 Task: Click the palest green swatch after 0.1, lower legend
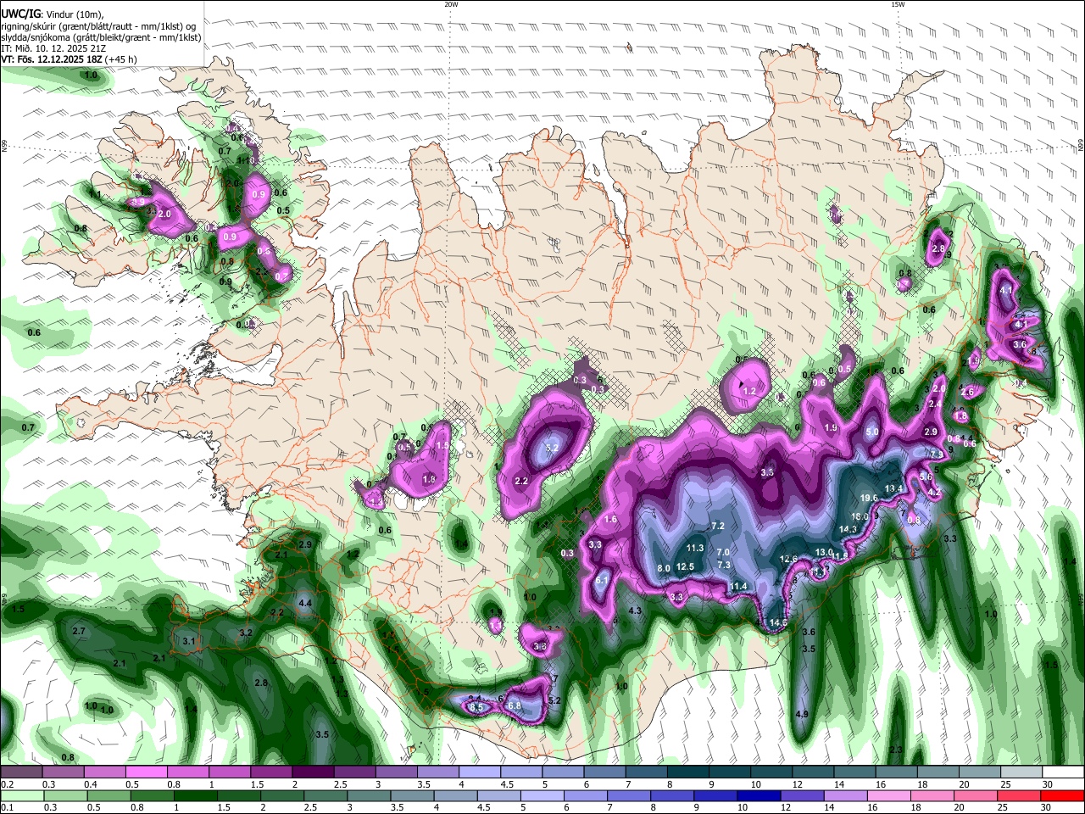point(21,796)
